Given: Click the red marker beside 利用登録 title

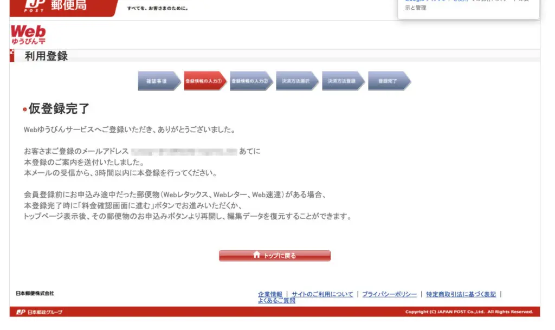Looking at the screenshot, I should (x=12, y=56).
